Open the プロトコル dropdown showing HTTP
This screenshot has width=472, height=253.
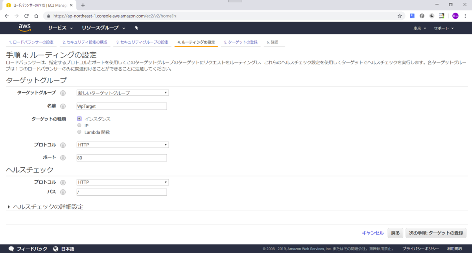(122, 145)
